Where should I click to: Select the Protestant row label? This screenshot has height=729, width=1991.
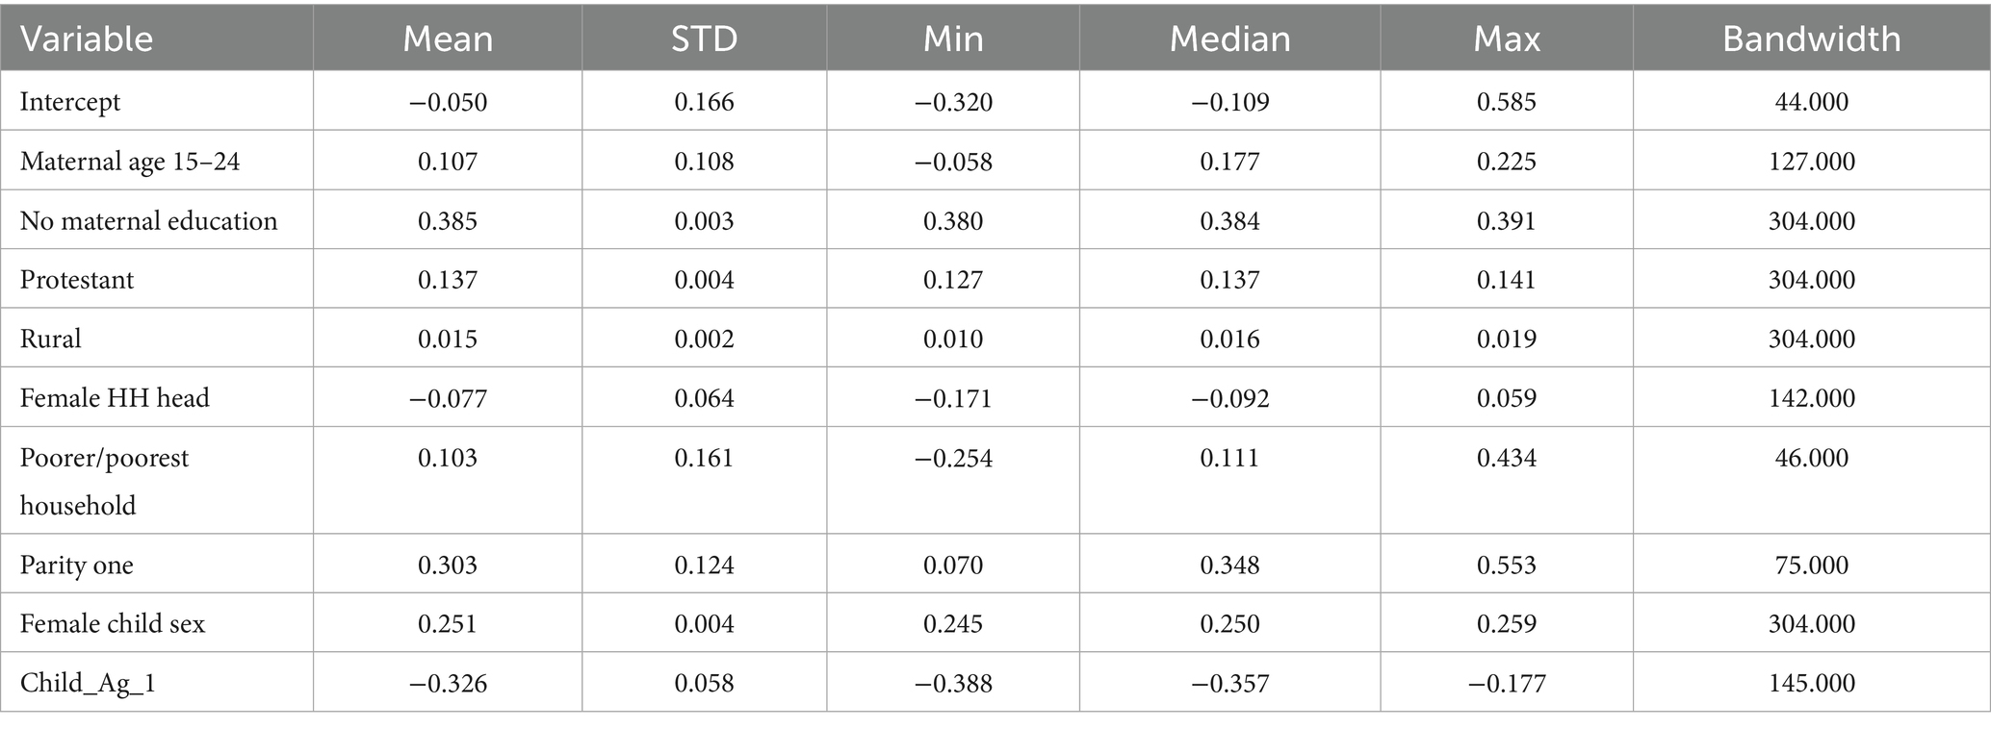pyautogui.click(x=77, y=280)
